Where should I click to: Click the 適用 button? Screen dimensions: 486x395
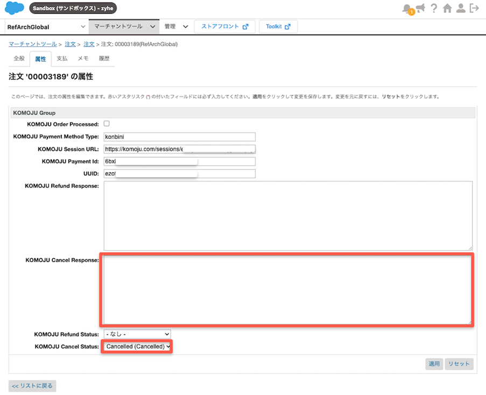(434, 364)
